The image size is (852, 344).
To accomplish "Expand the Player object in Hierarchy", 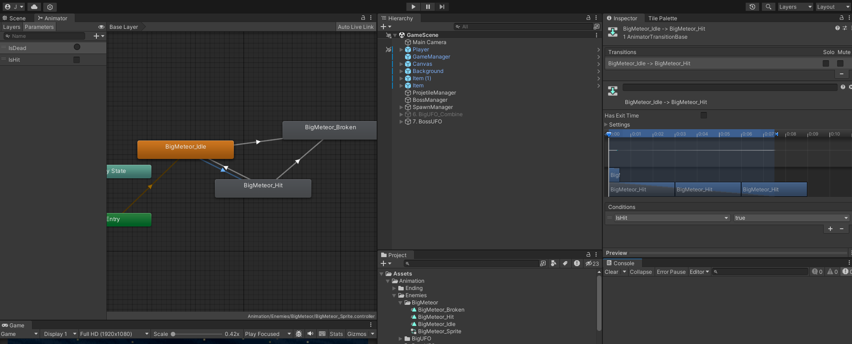I will click(x=401, y=50).
